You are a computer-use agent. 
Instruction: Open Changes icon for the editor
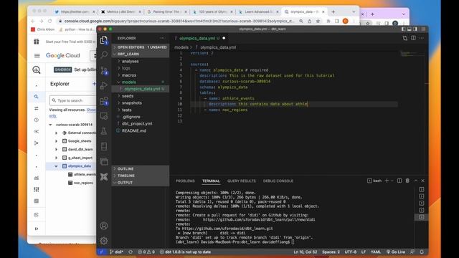click(x=404, y=38)
